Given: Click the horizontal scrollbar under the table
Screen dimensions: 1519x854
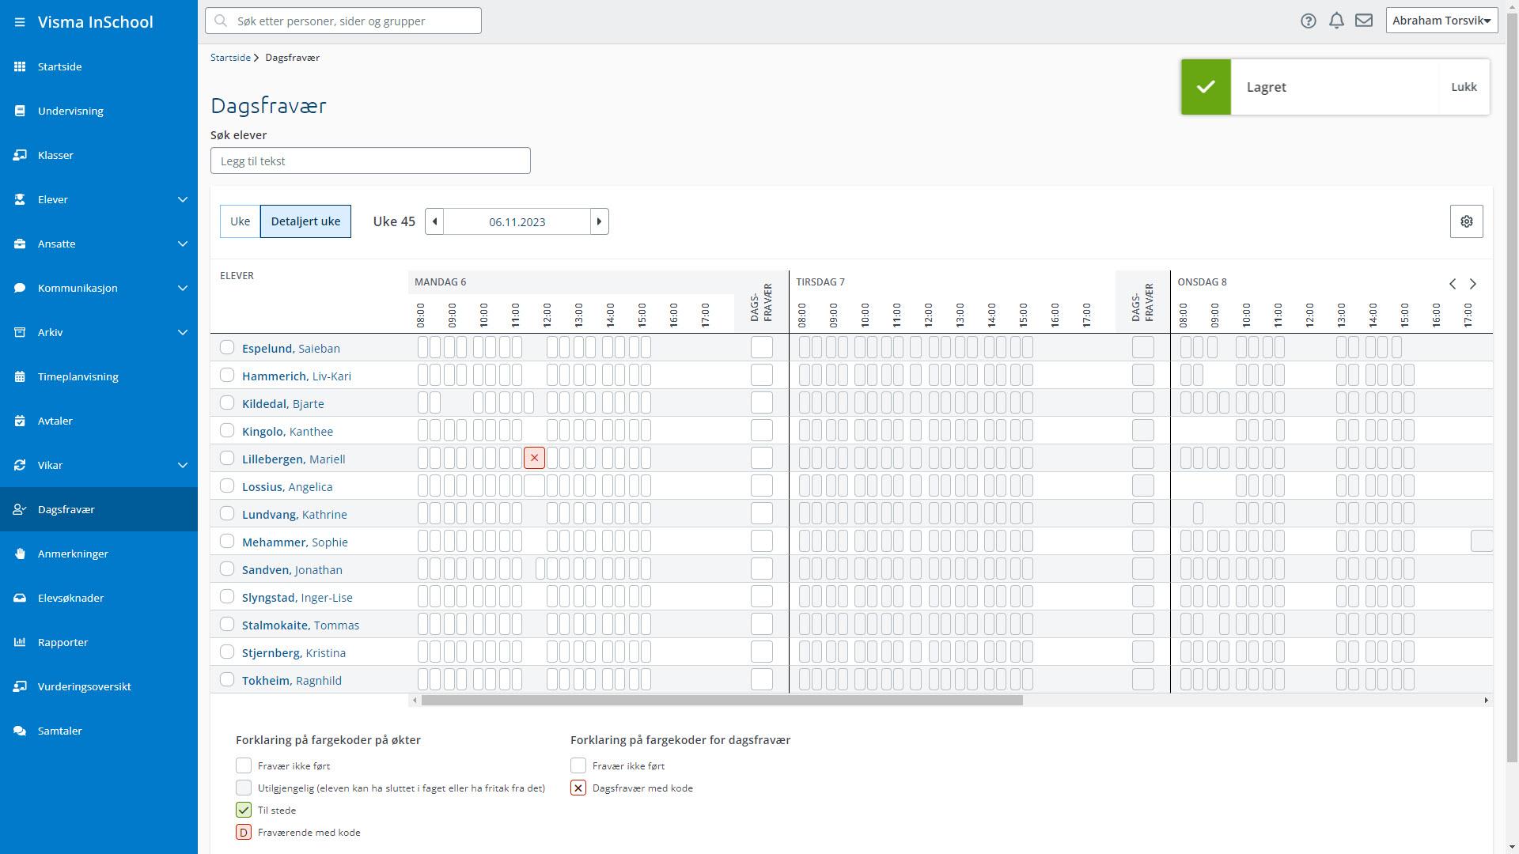Looking at the screenshot, I should point(722,701).
